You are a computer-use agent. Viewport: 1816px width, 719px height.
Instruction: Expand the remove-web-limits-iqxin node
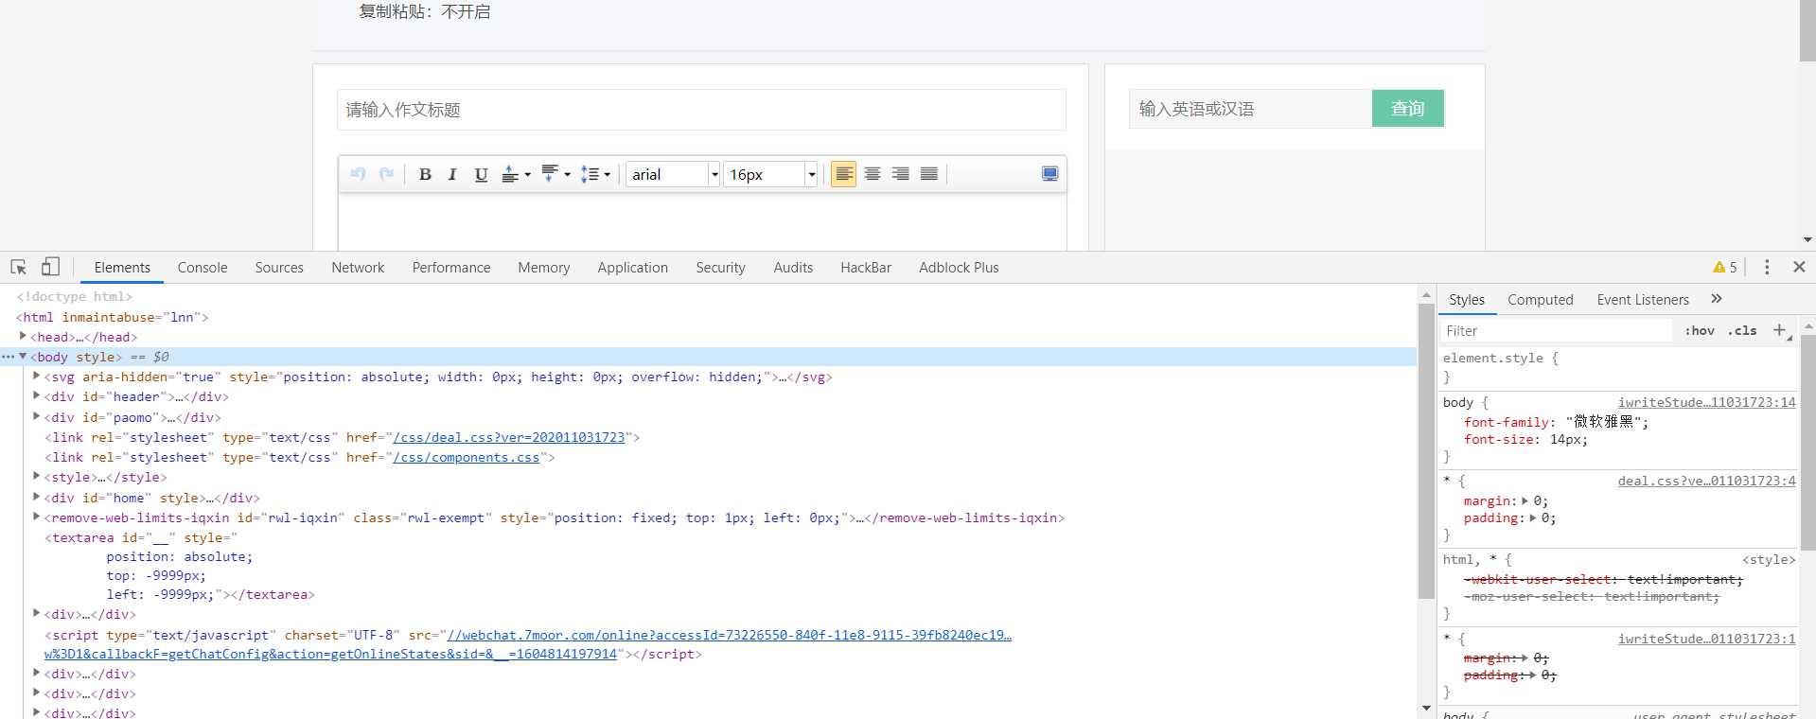coord(36,517)
